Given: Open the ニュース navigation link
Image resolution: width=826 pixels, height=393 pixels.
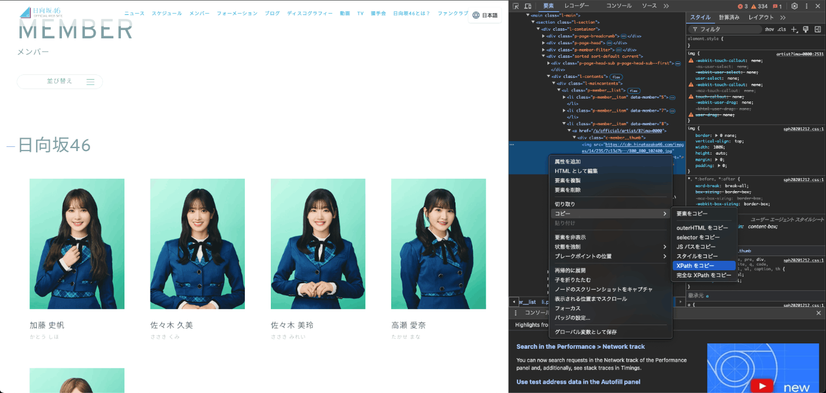Looking at the screenshot, I should [134, 13].
